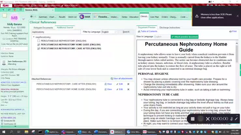Stop recording with the square stop button
The height and width of the screenshot is (135, 241).
click(192, 119)
